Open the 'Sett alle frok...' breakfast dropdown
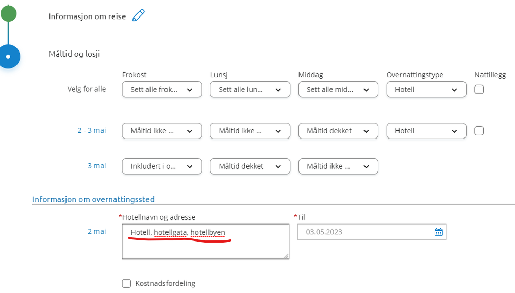The height and width of the screenshot is (293, 515). point(161,90)
